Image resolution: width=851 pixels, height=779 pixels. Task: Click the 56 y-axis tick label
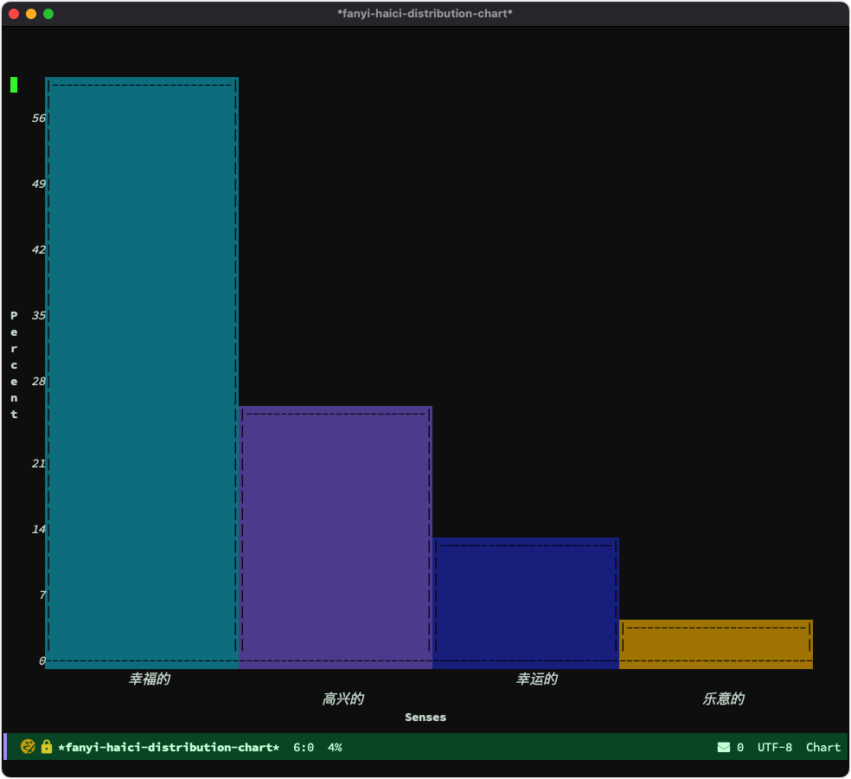39,118
